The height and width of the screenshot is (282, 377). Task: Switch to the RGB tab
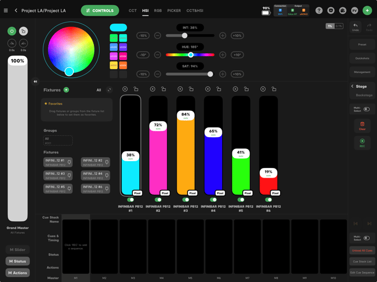tap(158, 11)
